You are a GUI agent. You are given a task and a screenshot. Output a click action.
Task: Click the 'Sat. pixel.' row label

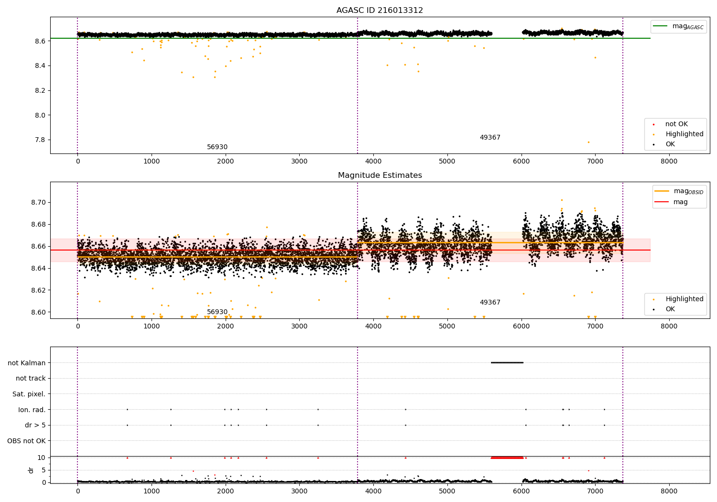[x=29, y=394]
